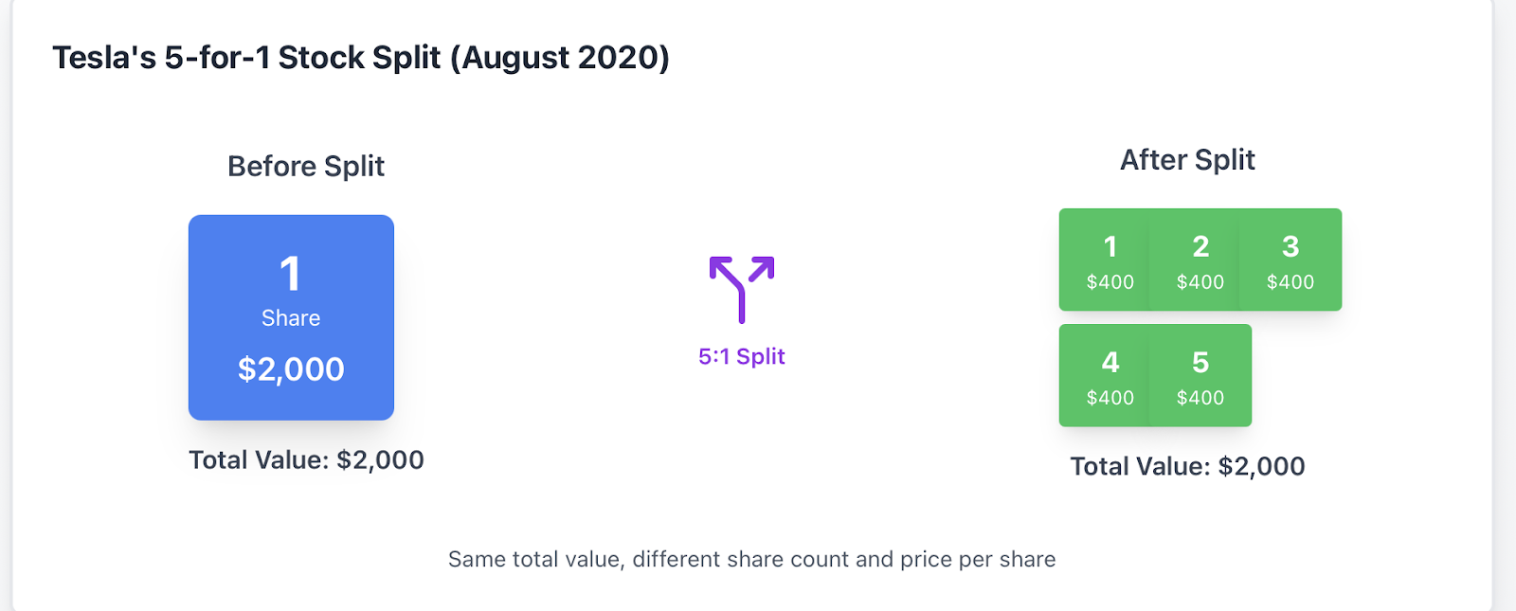Click the 5:1 Split label
This screenshot has width=1516, height=611.
click(x=742, y=357)
